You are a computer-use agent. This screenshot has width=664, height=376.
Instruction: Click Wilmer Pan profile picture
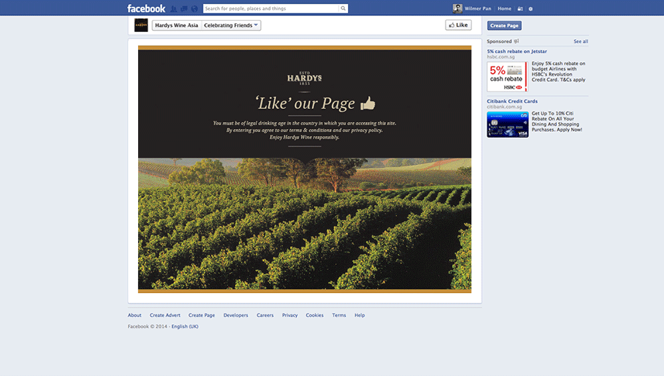click(x=457, y=9)
